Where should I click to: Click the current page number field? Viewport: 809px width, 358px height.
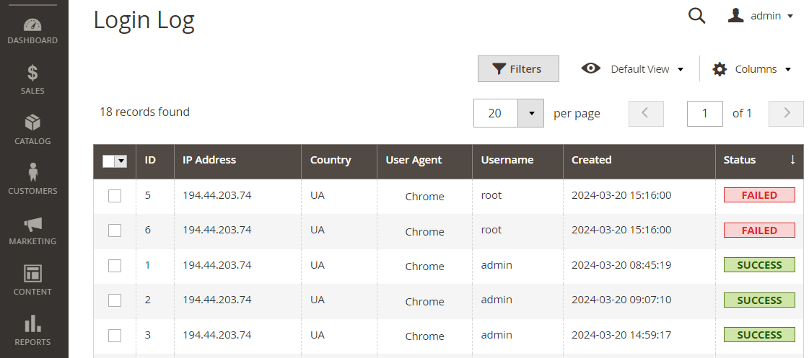pos(705,113)
